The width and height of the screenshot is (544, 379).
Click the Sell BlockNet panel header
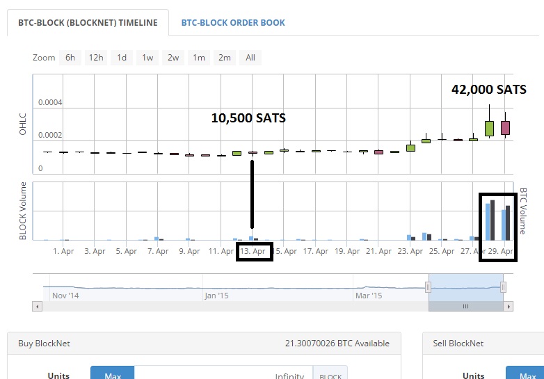click(x=483, y=344)
